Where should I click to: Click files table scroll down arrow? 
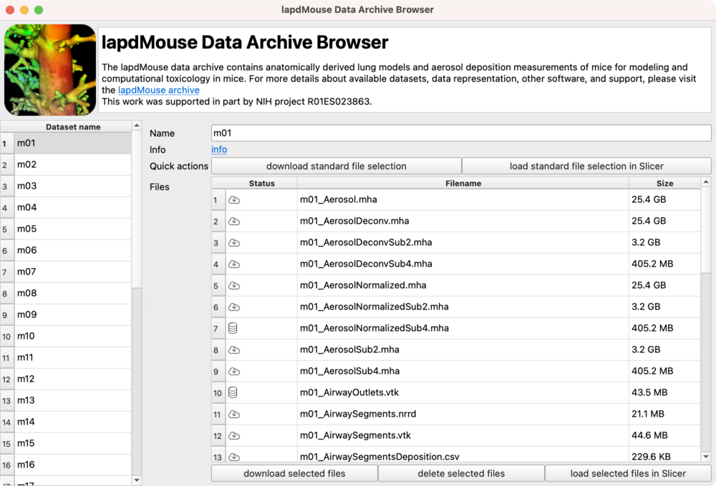click(x=706, y=457)
